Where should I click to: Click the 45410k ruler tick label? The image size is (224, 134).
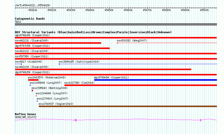(x=33, y=10)
